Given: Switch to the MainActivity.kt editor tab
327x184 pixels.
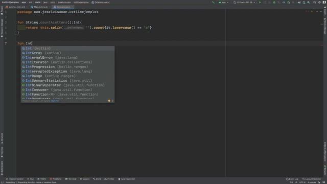Looking at the screenshot, I should (x=39, y=7).
